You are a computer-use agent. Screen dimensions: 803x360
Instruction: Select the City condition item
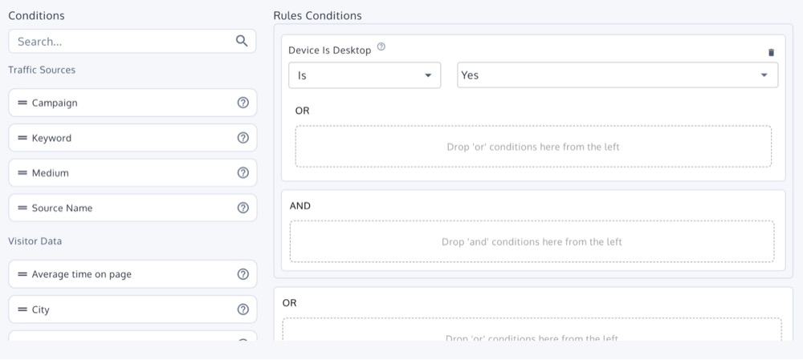[x=132, y=309]
